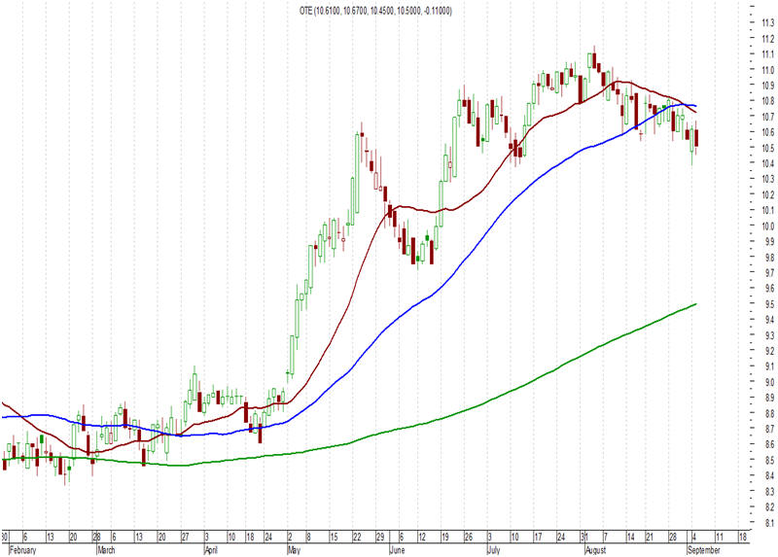
Task: Click date tick 7 on time axis
Action: click(605, 538)
